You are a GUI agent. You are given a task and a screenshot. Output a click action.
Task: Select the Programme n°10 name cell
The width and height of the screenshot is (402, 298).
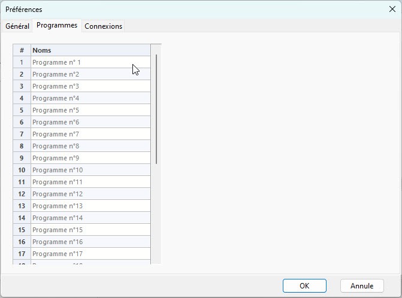click(90, 170)
